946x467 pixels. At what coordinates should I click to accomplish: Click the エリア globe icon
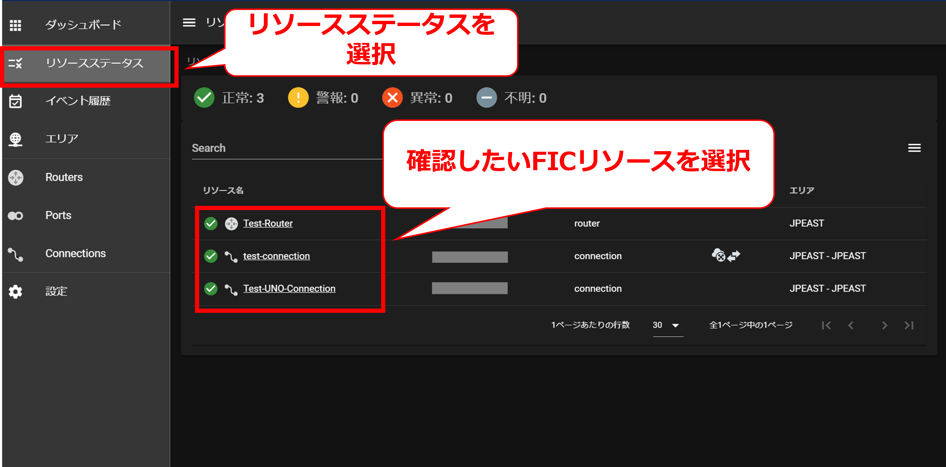coord(15,139)
